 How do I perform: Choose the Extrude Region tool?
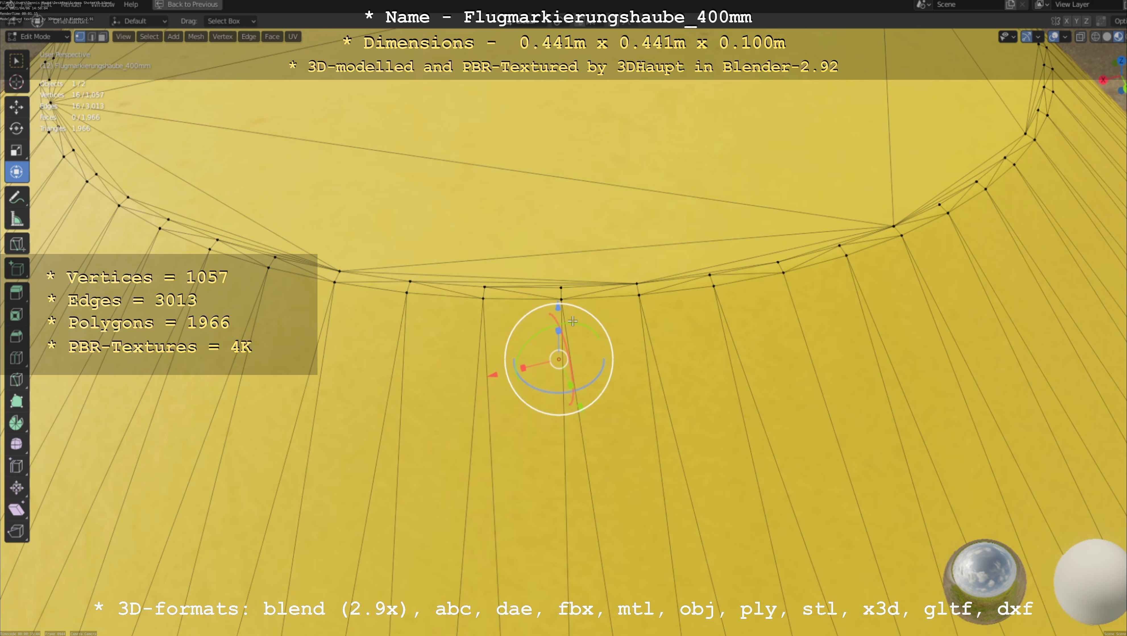click(x=16, y=293)
